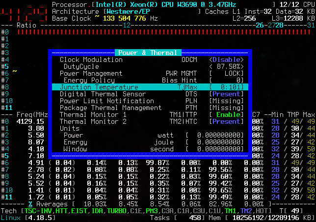
Task: Select the Digital Thermal Sensor DTS row
Action: tap(150, 94)
